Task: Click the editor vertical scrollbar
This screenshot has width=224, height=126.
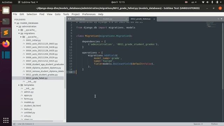Action: (x=223, y=56)
